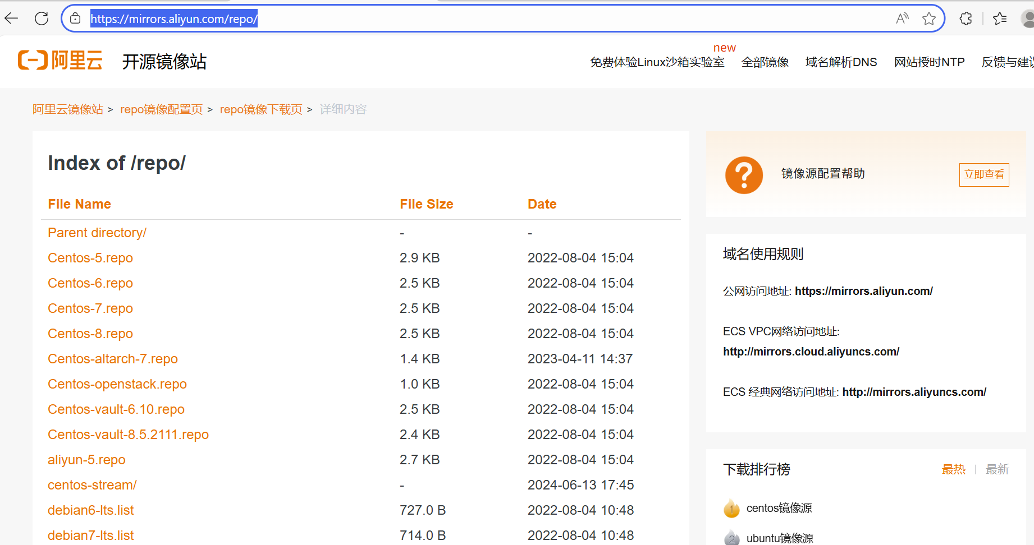This screenshot has width=1034, height=545.
Task: Select the 2.4 KB file size
Action: (x=420, y=435)
